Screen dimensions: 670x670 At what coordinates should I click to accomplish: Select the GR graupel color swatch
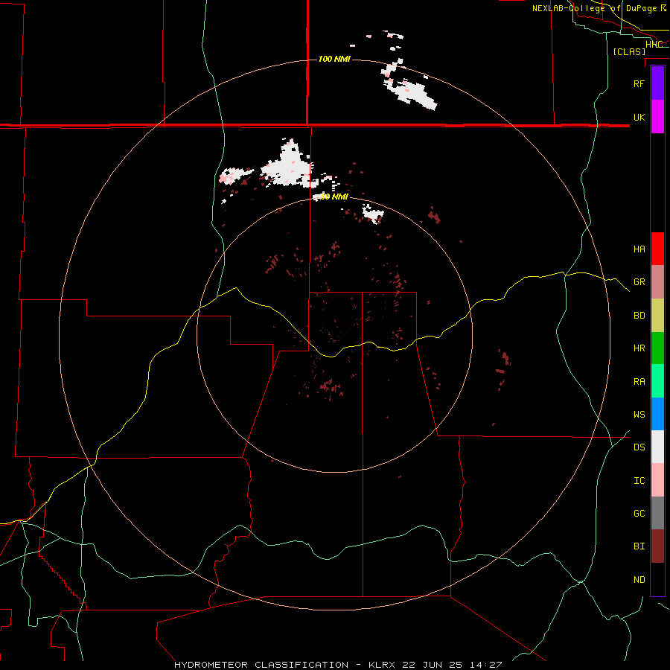coord(657,282)
